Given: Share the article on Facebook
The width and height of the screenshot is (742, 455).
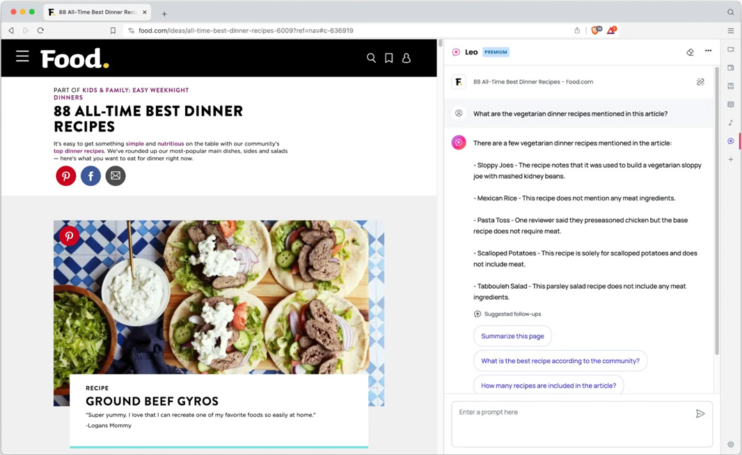Looking at the screenshot, I should (x=90, y=176).
